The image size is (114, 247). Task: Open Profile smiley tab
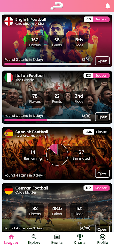[103, 239]
